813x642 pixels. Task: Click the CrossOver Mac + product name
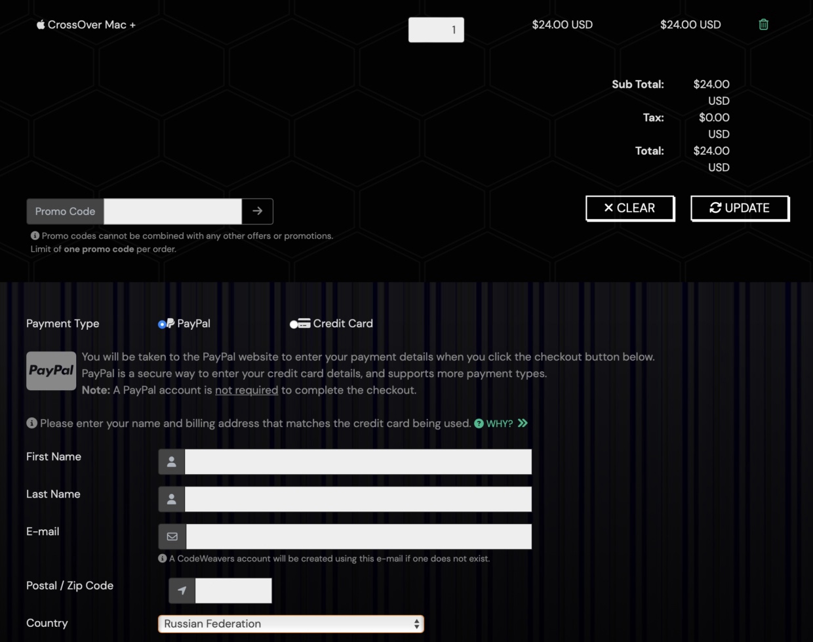tap(92, 25)
